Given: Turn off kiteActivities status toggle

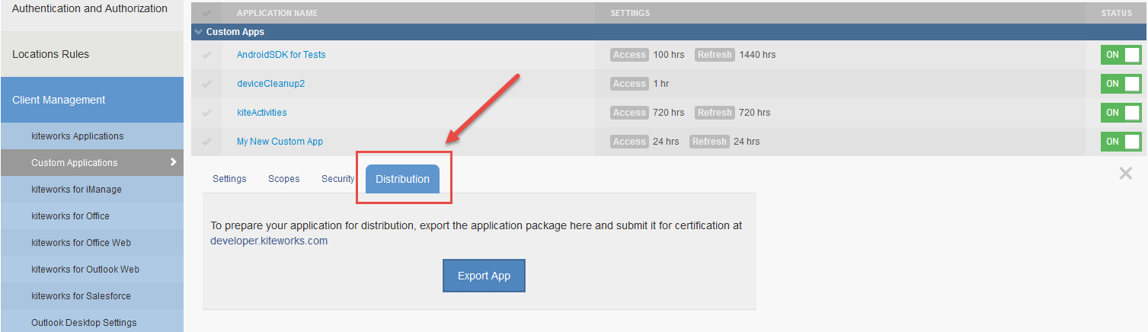Looking at the screenshot, I should pos(1121,113).
